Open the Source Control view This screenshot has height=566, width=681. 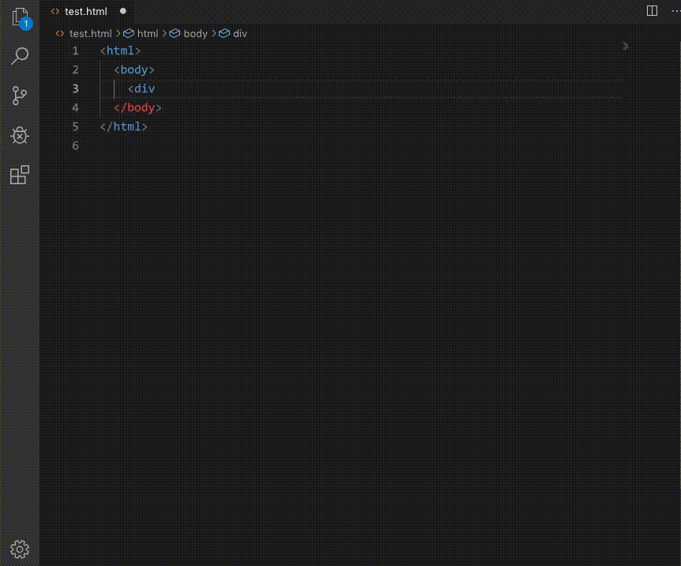(x=20, y=96)
